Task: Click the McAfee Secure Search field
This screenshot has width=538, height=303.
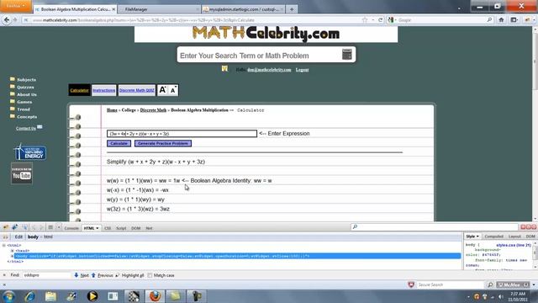Action: click(x=450, y=284)
